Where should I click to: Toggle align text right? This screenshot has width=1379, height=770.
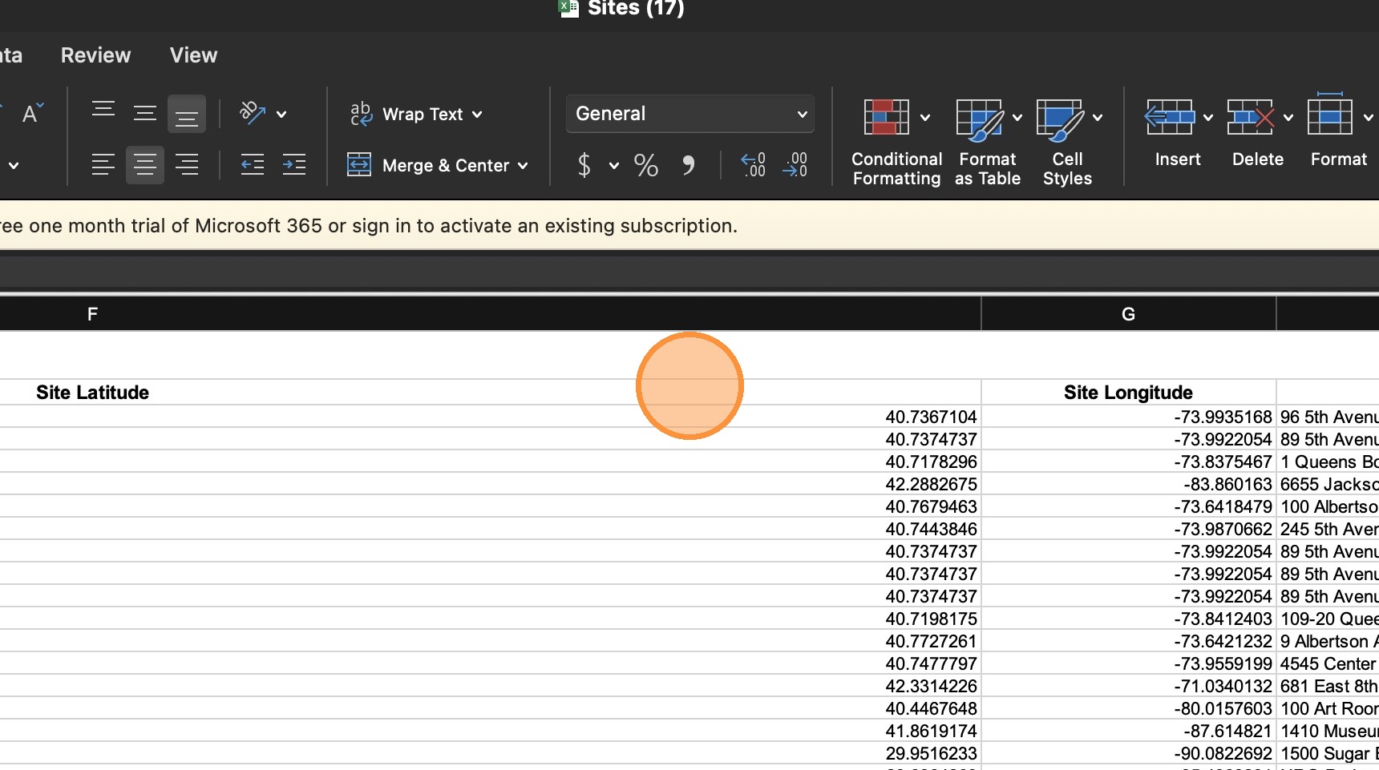click(x=187, y=165)
